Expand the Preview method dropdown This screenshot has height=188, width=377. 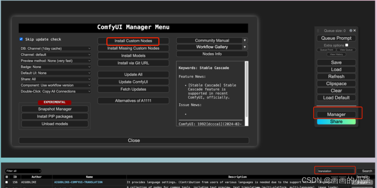pos(55,61)
